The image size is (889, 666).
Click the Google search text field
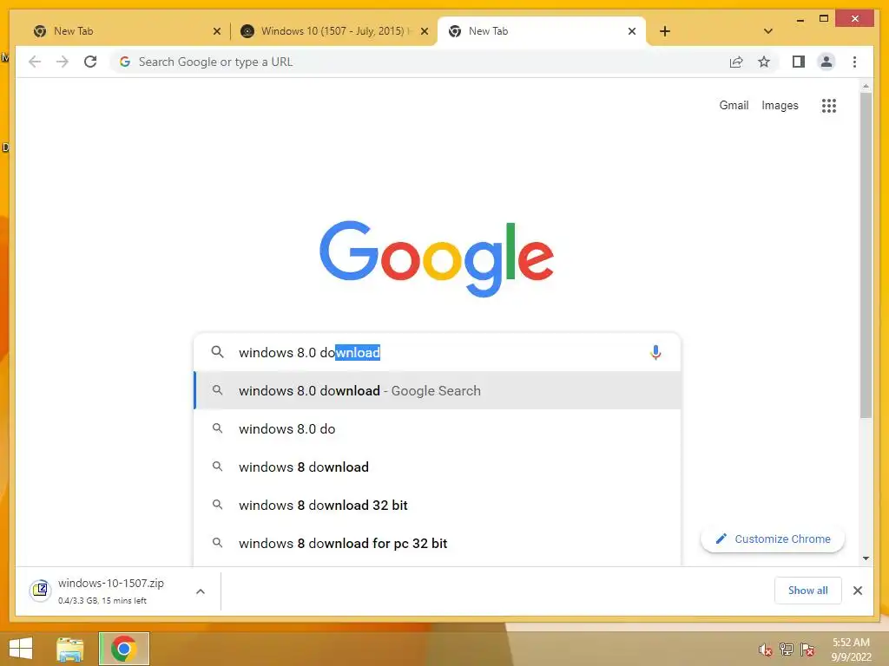(x=439, y=352)
